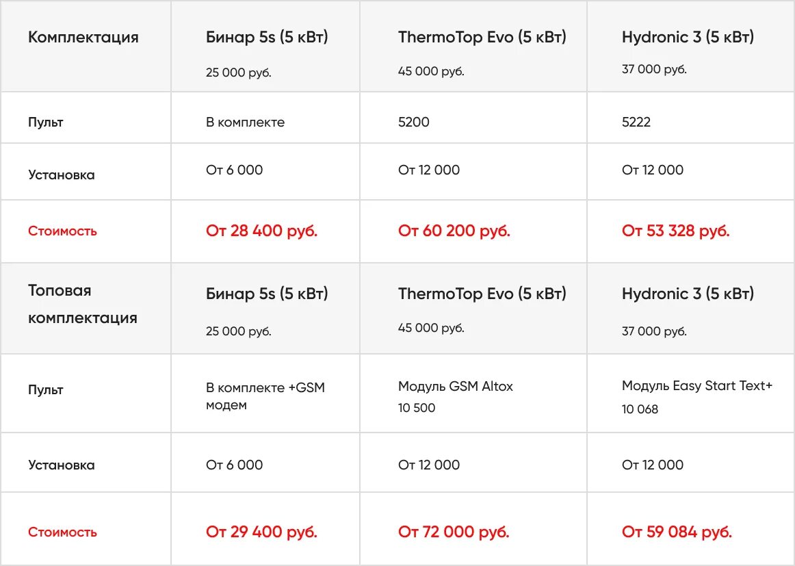Click the 10 068 module price

(640, 409)
